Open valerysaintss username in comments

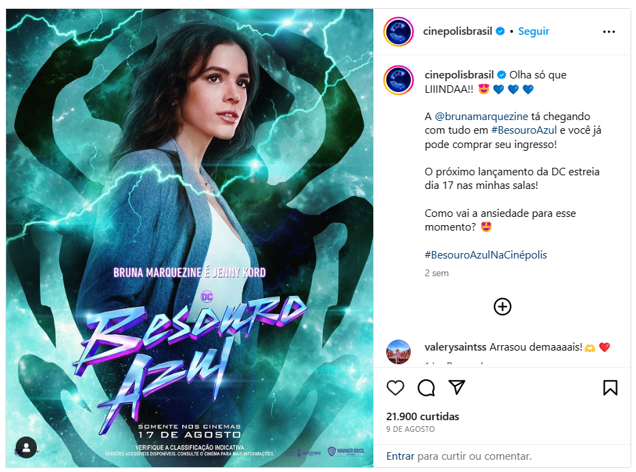455,347
